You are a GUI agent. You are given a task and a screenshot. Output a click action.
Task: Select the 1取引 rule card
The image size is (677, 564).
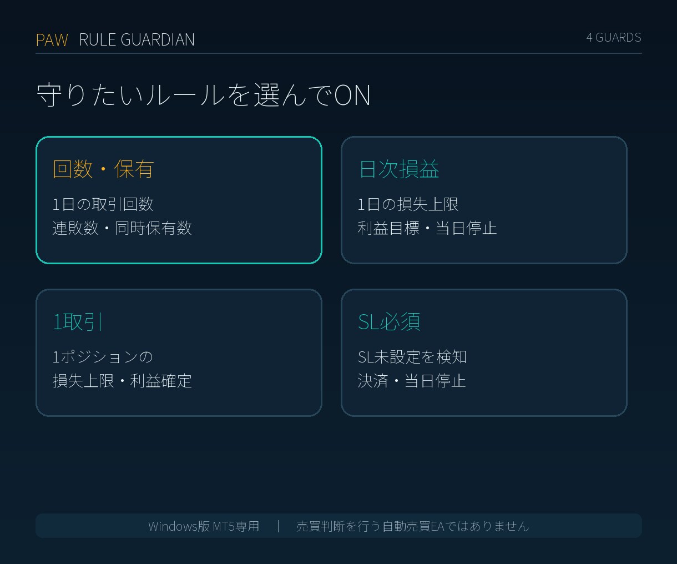point(179,352)
